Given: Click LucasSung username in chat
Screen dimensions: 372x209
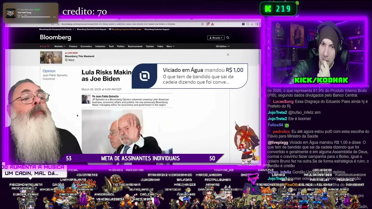Looking at the screenshot, I should tap(283, 102).
